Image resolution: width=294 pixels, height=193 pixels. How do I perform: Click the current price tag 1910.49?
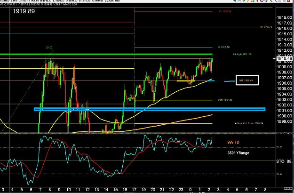pos(284,59)
